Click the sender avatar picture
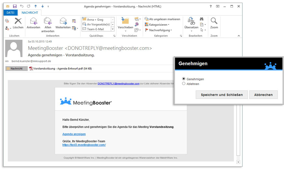 click(14, 49)
